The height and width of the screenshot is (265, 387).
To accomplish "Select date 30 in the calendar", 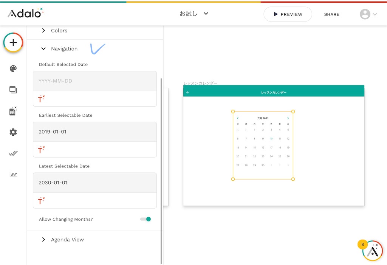I will tap(263, 165).
